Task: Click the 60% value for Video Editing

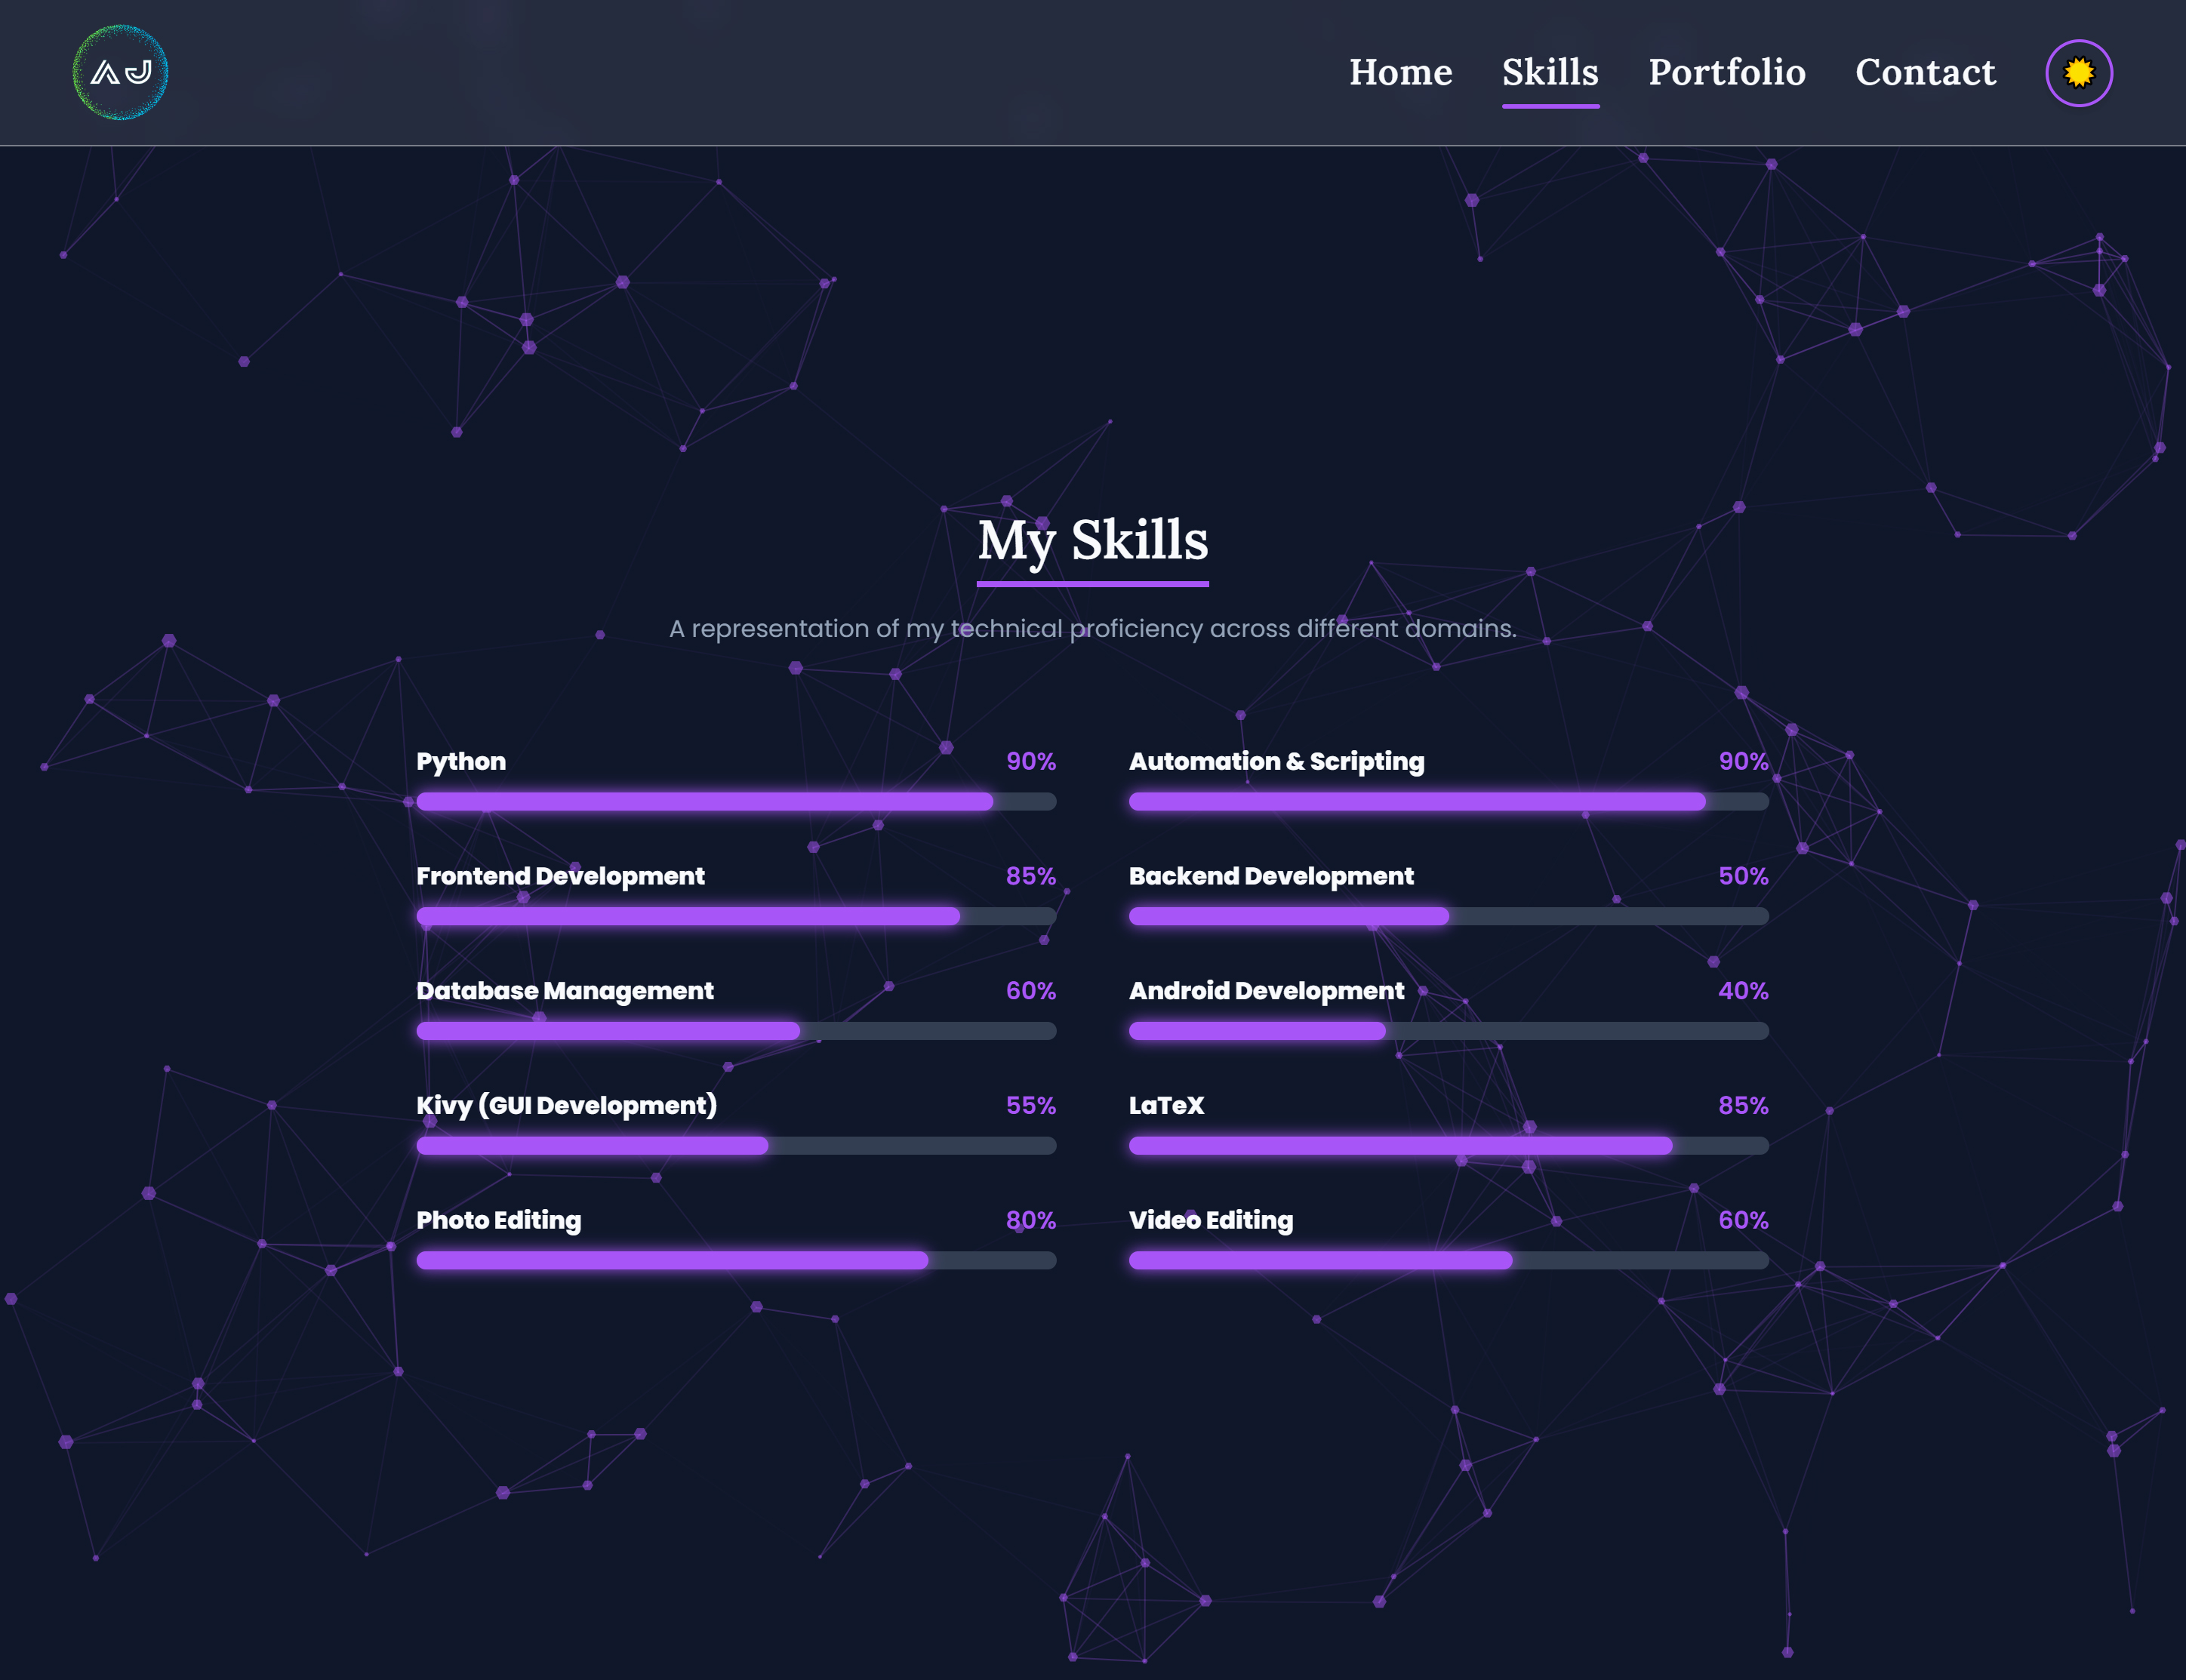Action: pos(1743,1220)
